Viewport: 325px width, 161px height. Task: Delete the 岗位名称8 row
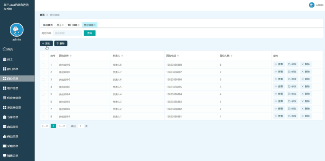tap(306, 64)
